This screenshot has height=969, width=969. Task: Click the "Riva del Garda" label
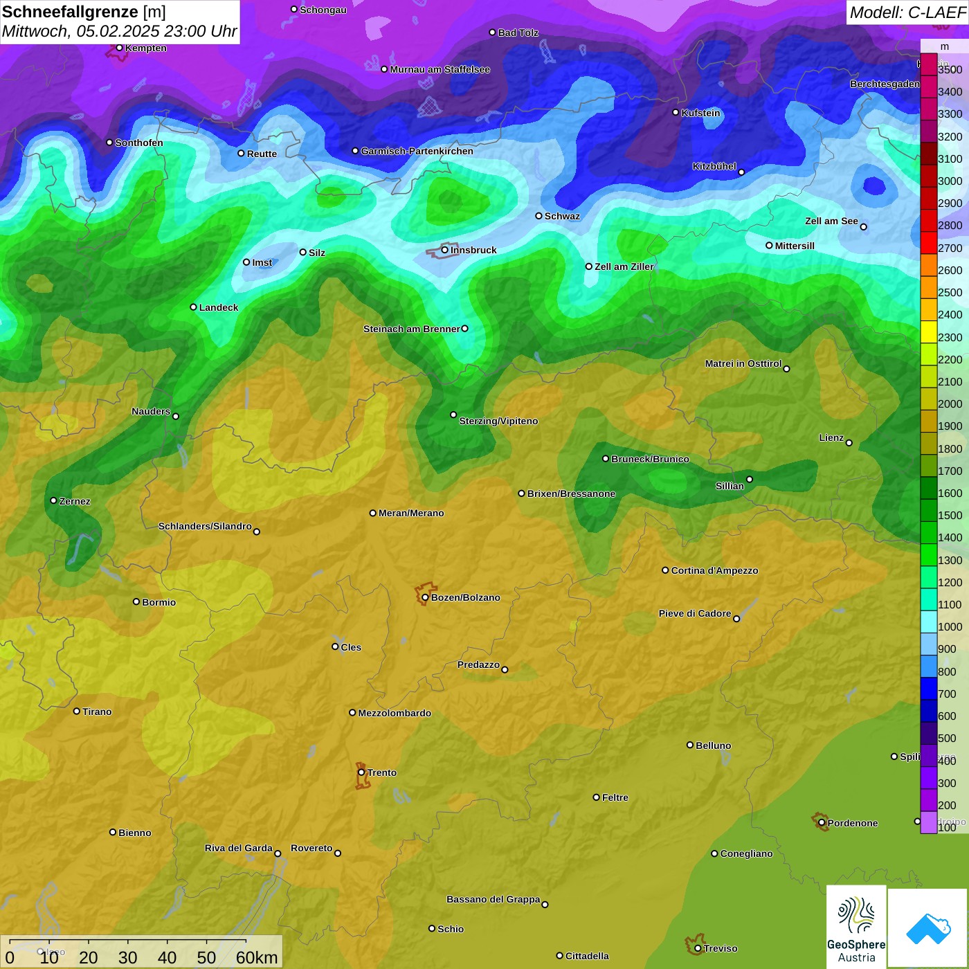[239, 848]
